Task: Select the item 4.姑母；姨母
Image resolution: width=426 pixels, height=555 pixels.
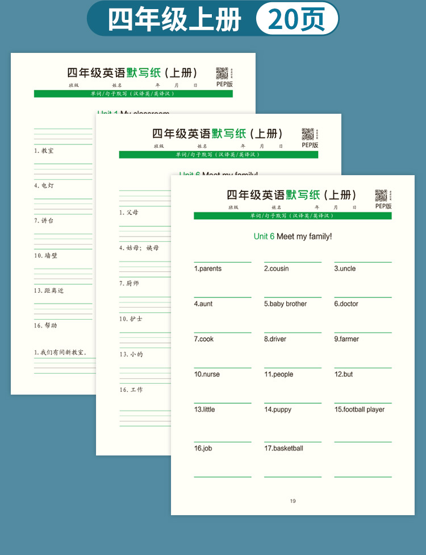Action: pos(139,248)
